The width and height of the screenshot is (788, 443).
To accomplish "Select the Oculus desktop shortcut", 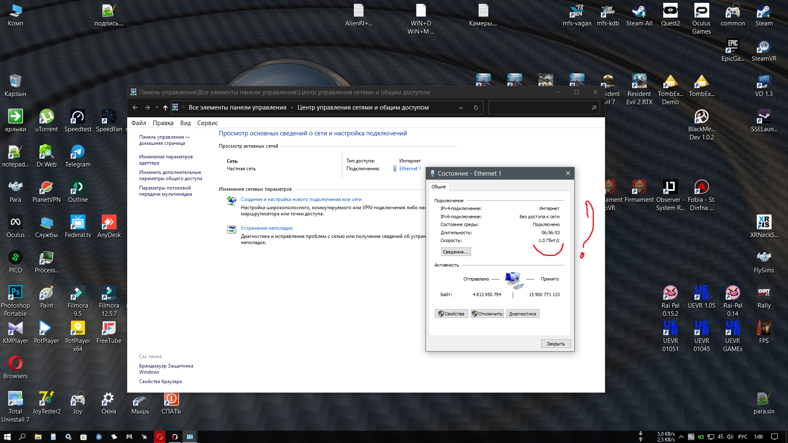I will point(15,226).
